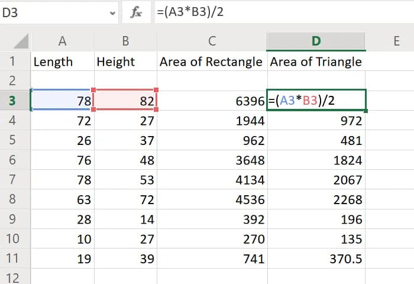The image size is (414, 284).
Task: Click the Height cell containing 82
Action: (125, 101)
